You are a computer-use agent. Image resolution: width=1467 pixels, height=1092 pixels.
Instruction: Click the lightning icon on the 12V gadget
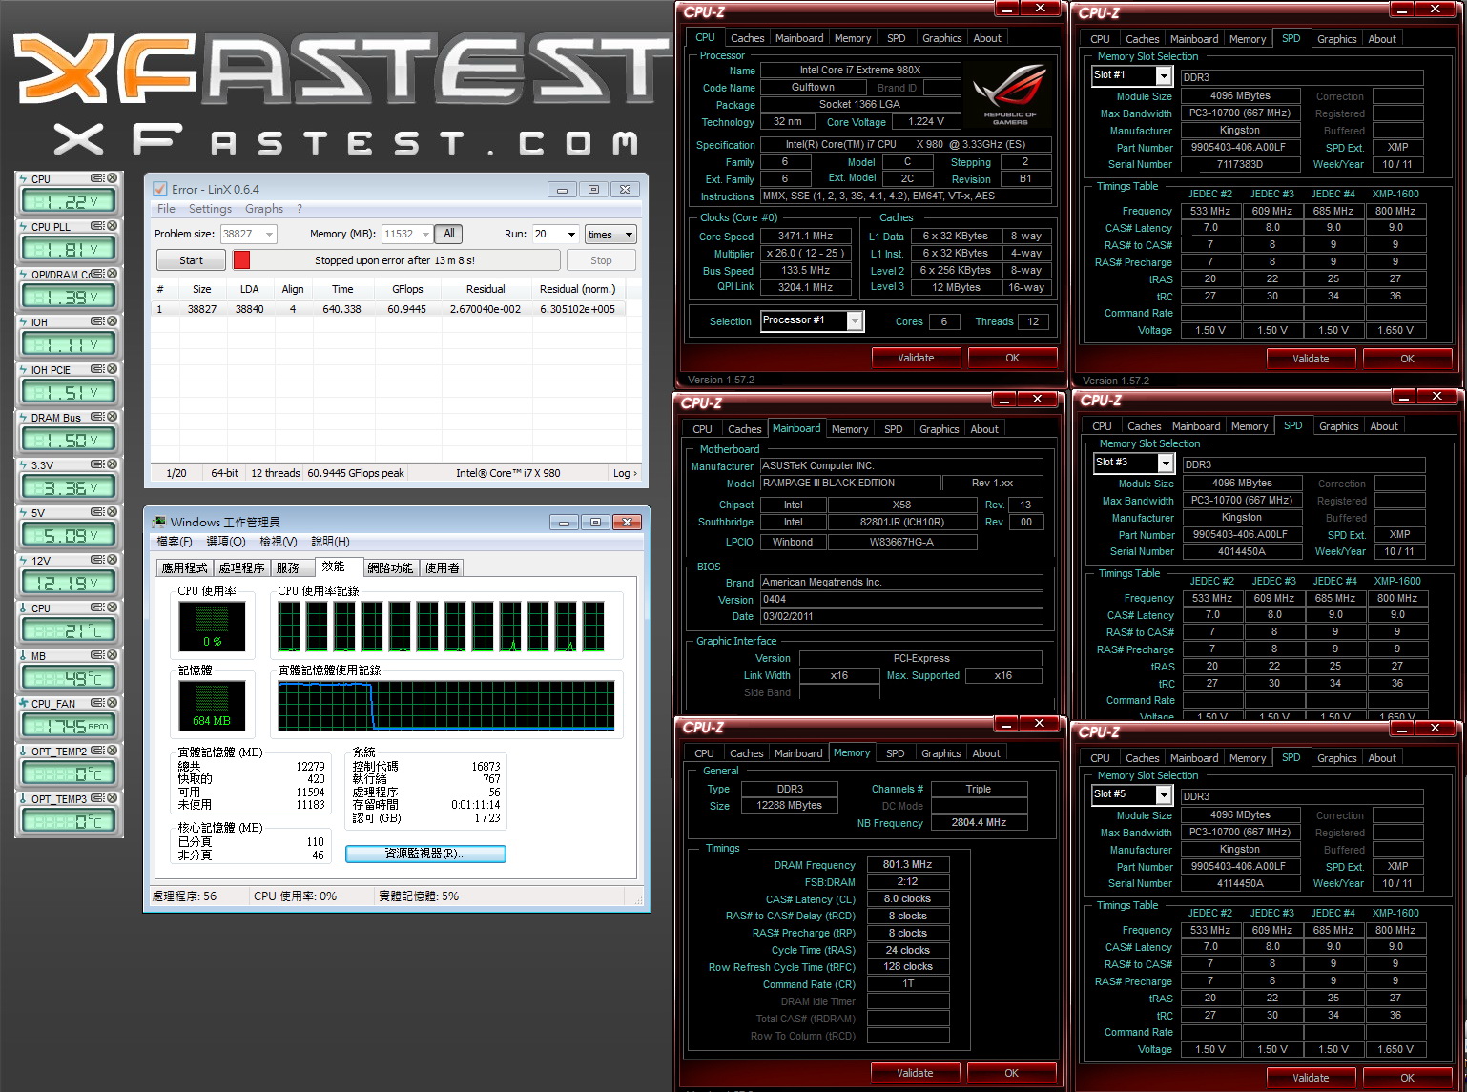pos(24,560)
